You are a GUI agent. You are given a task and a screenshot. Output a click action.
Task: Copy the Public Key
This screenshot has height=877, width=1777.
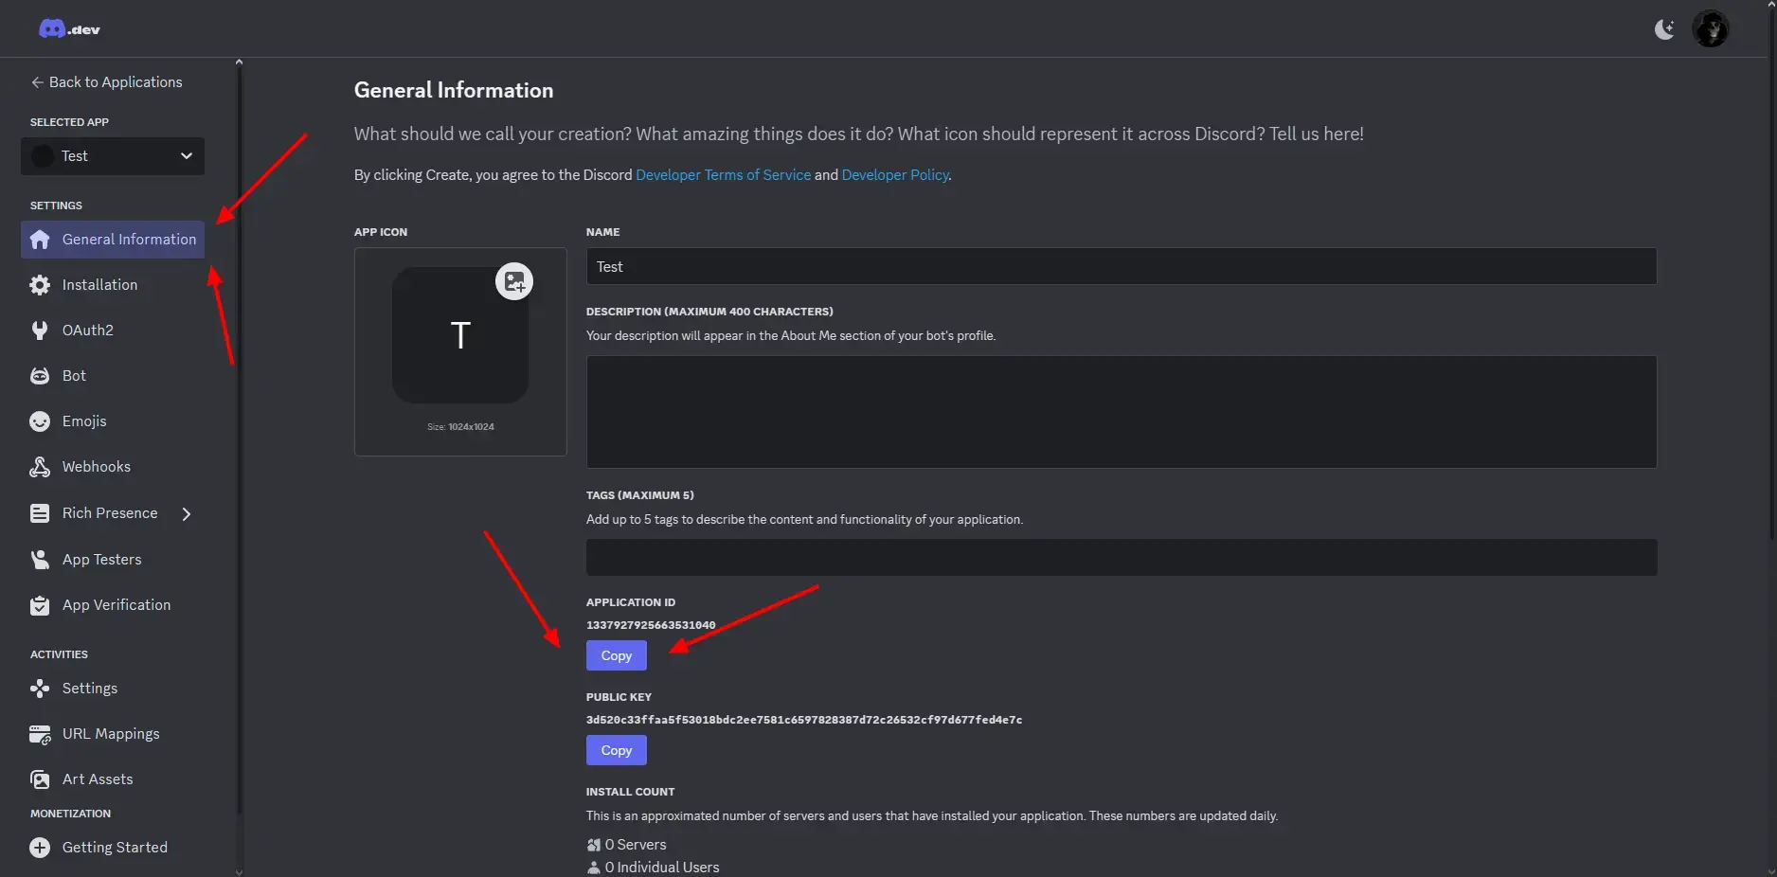click(x=616, y=750)
